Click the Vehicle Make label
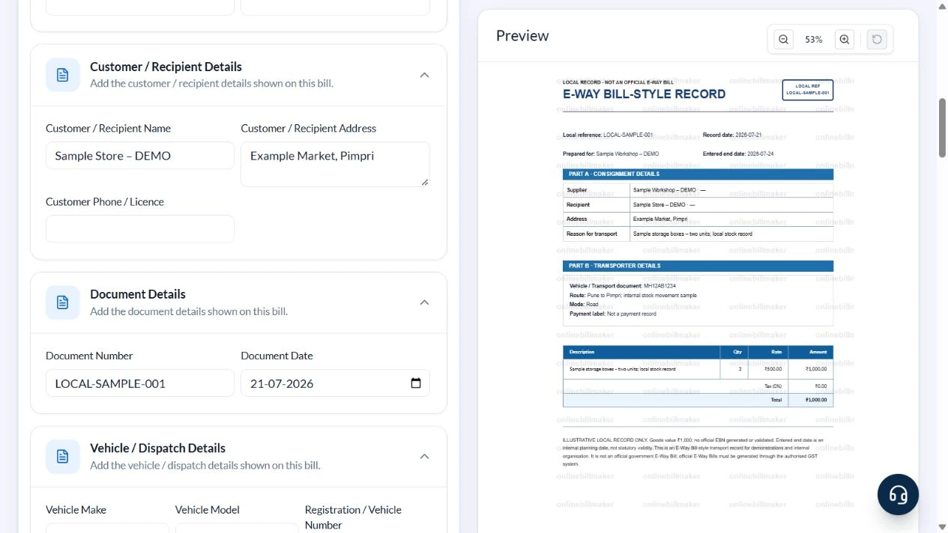 76,510
